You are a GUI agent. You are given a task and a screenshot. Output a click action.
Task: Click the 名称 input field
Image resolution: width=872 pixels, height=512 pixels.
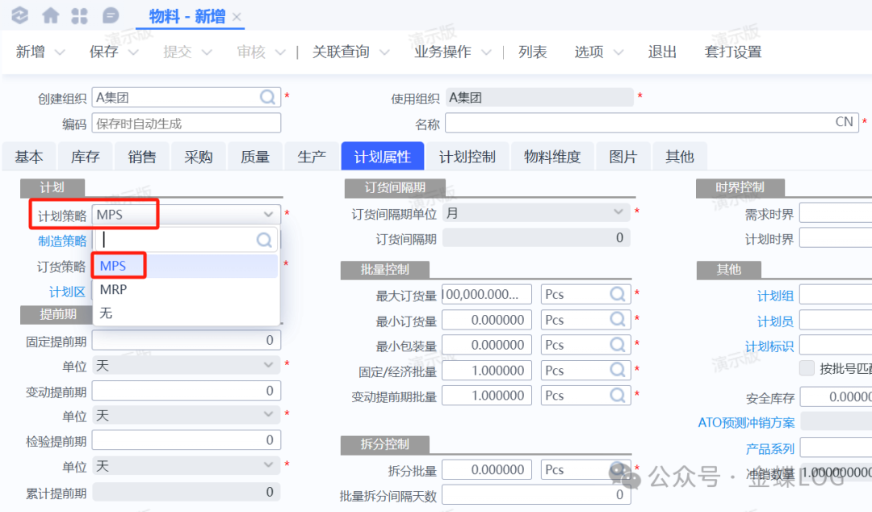pos(638,123)
